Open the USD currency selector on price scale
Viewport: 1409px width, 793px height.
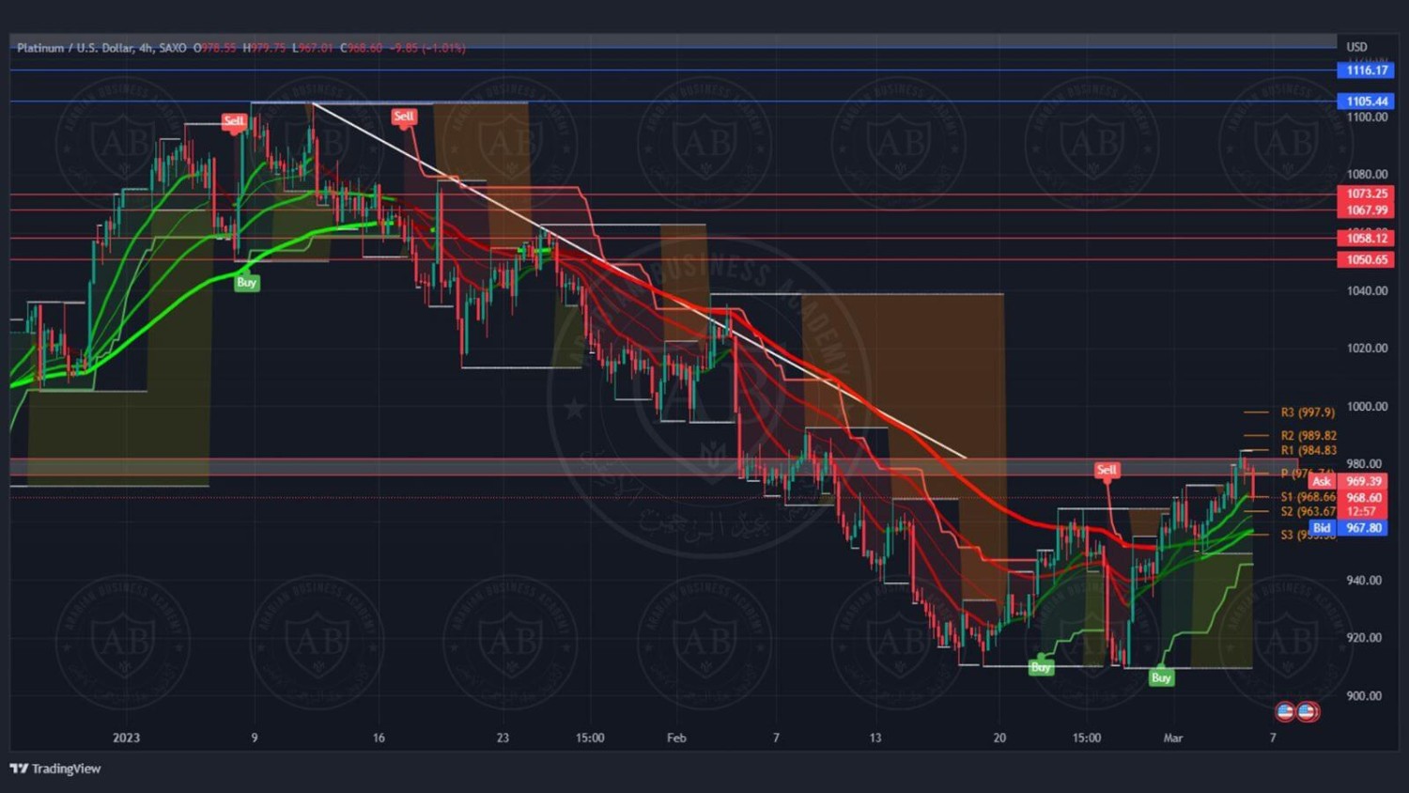click(x=1356, y=47)
